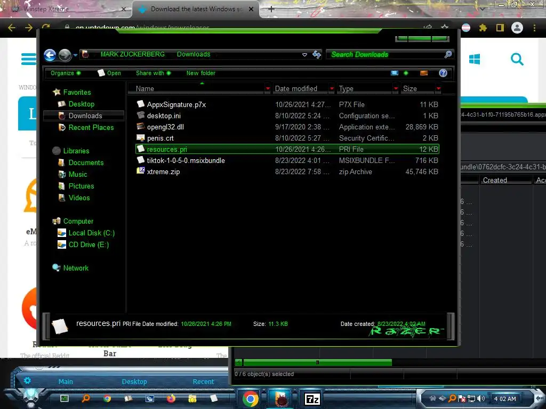Open the Type column filter arrow
Image resolution: width=546 pixels, height=409 pixels.
pos(396,89)
